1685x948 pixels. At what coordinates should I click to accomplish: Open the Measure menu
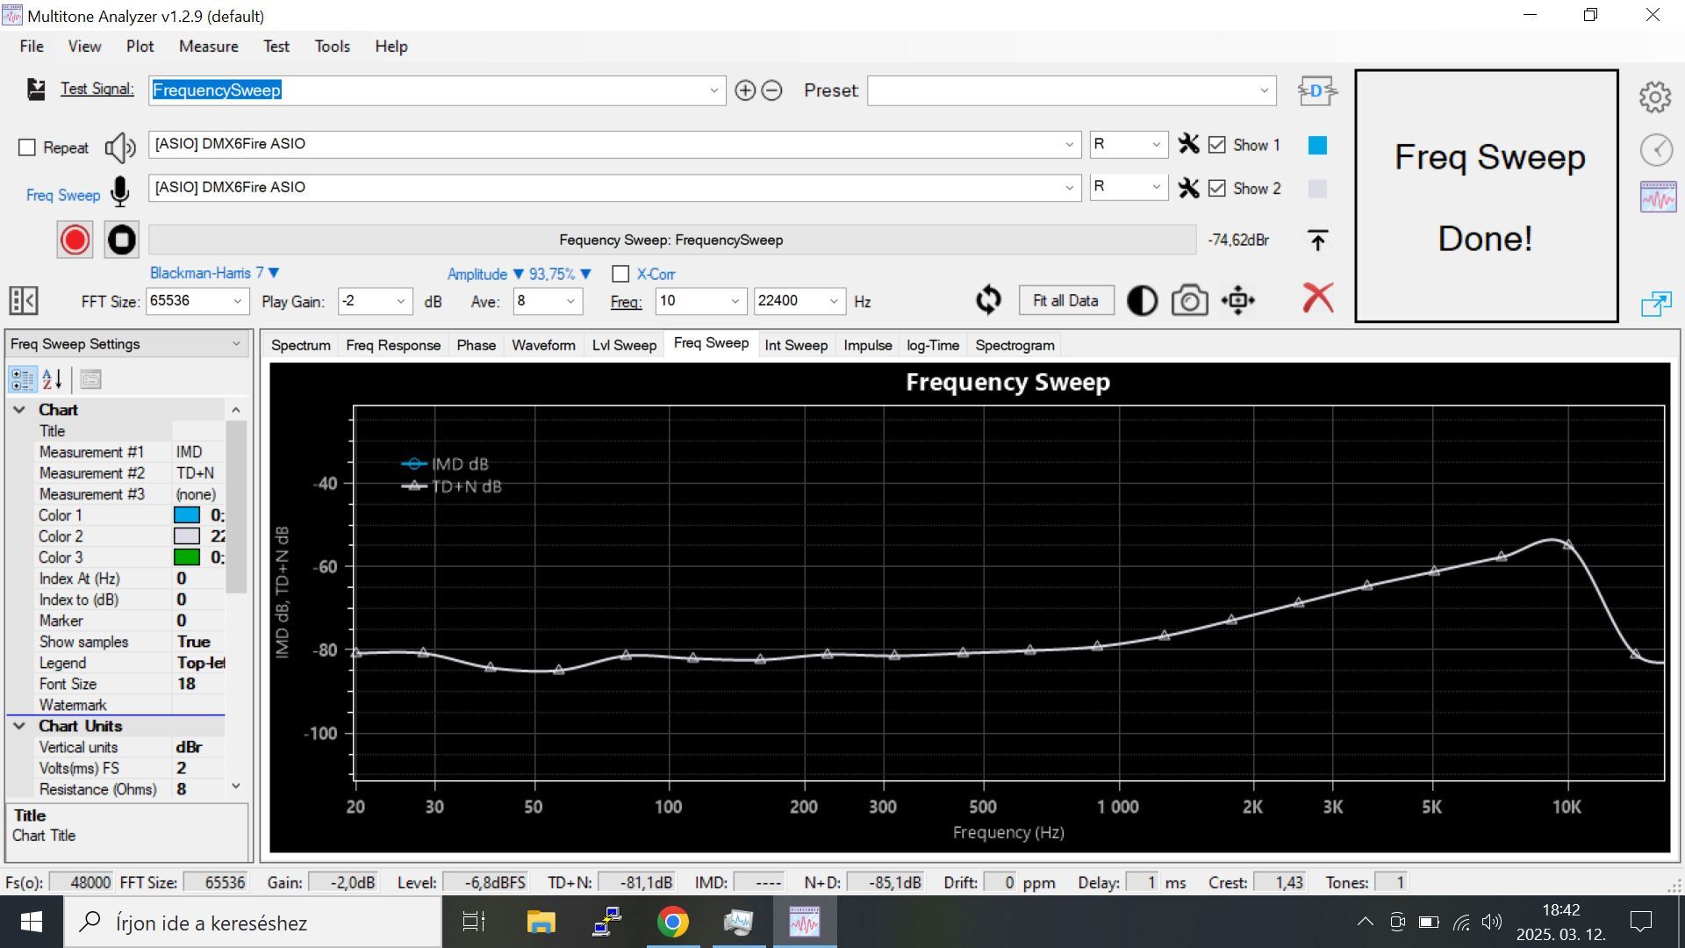point(208,47)
